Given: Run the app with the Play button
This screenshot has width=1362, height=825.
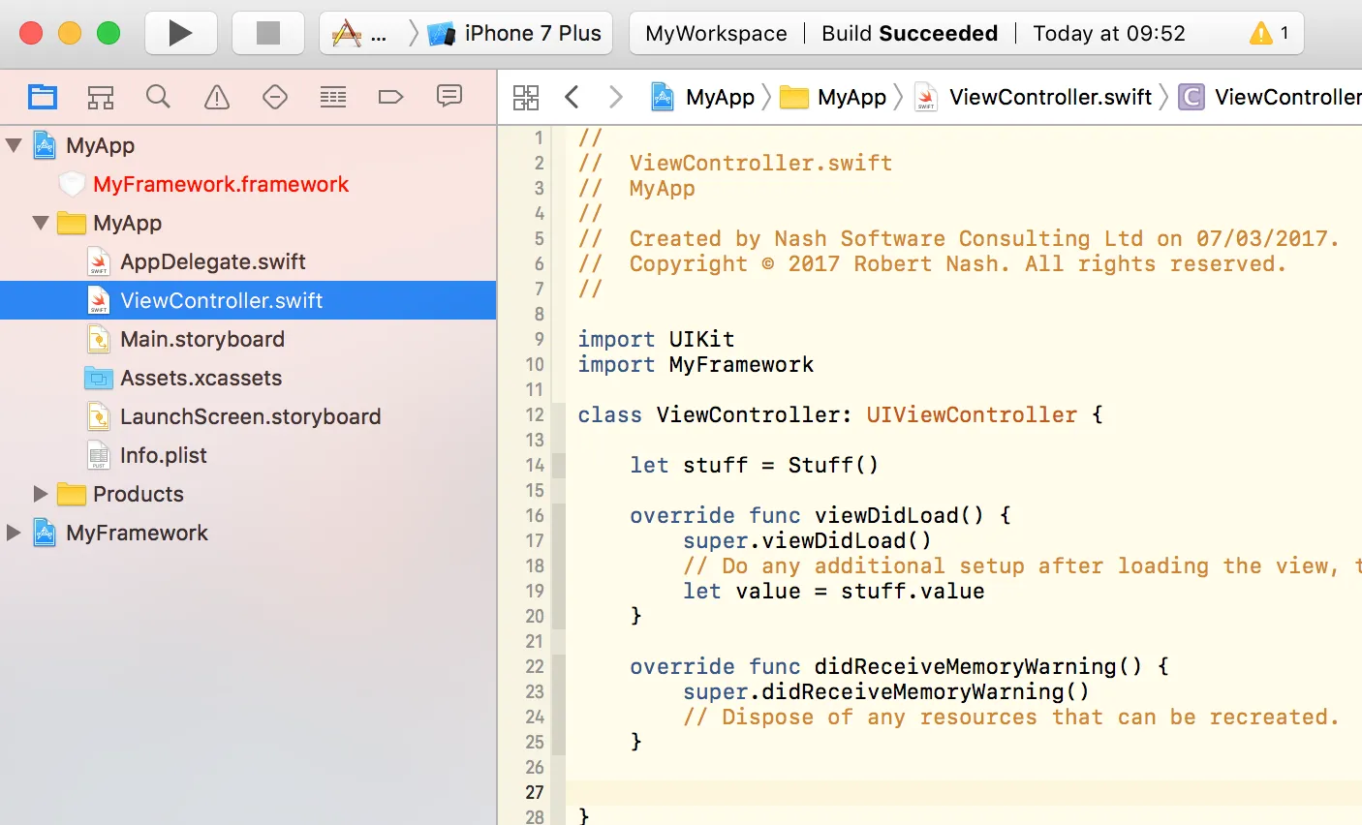Looking at the screenshot, I should tap(180, 33).
